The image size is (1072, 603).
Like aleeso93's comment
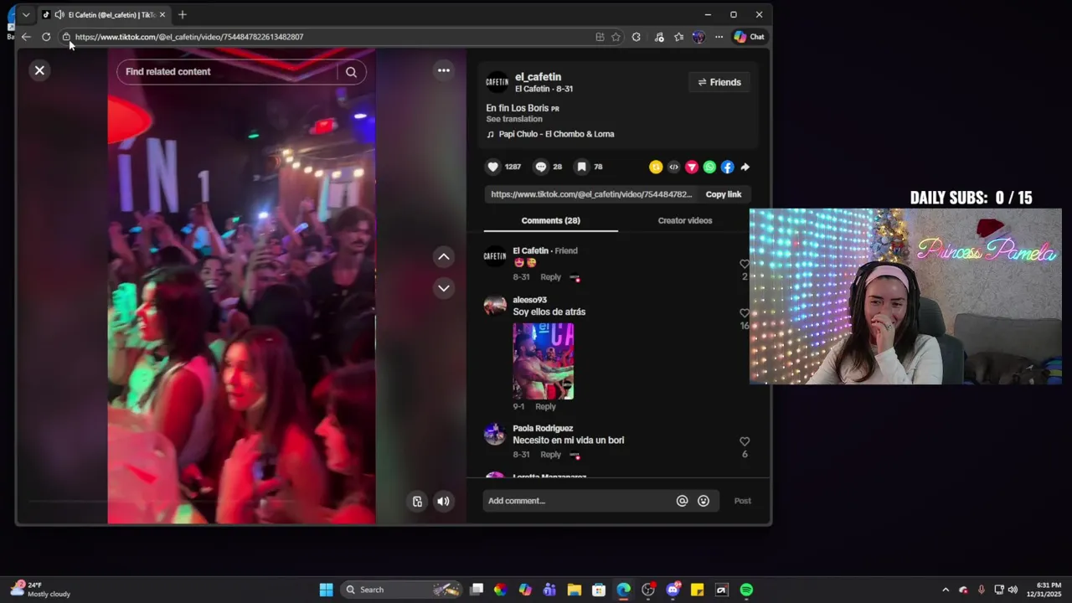pos(745,313)
